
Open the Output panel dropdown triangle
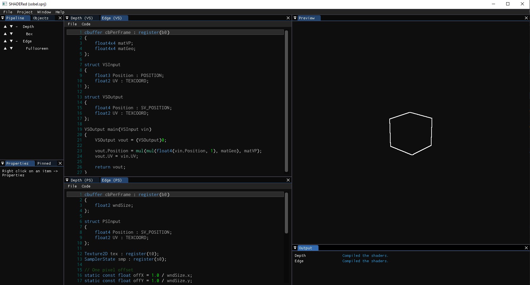(x=295, y=248)
